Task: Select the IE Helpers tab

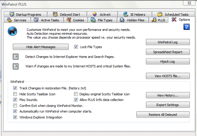Action: tap(135, 14)
